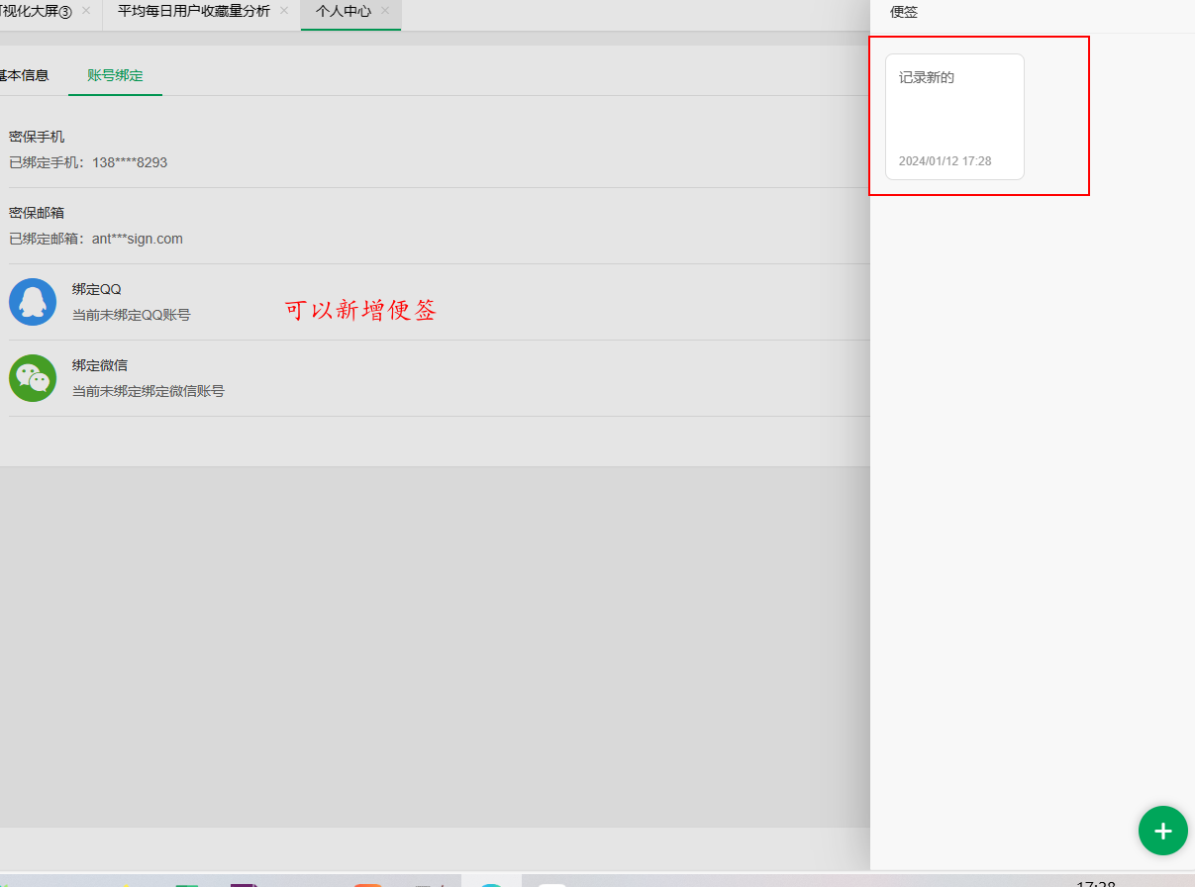
Task: Switch to 平均每日用户收藏量分析 tab
Action: [x=194, y=11]
